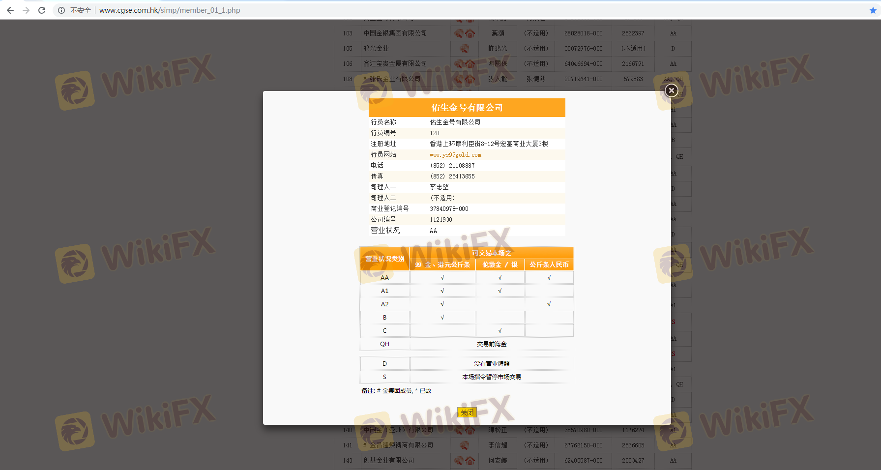Click the yellow 关闭 button
Screen dimensions: 881x470
(467, 412)
